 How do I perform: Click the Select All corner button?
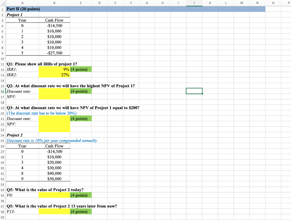[x=3, y=3]
